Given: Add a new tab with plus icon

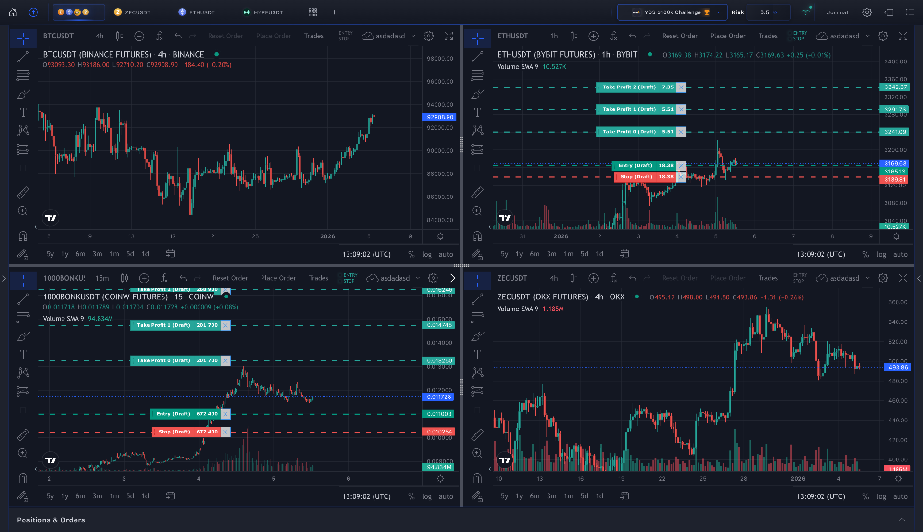Looking at the screenshot, I should point(334,12).
